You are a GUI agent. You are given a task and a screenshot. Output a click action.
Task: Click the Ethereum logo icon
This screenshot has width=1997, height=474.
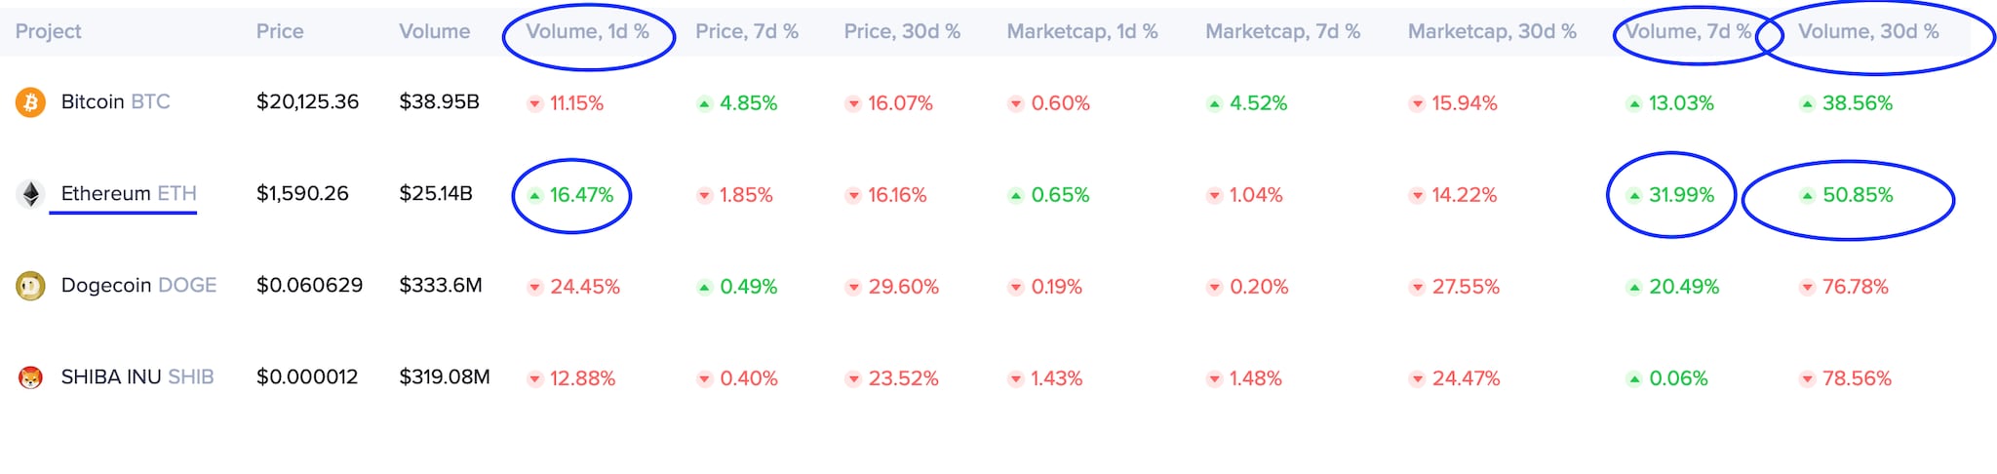point(30,194)
